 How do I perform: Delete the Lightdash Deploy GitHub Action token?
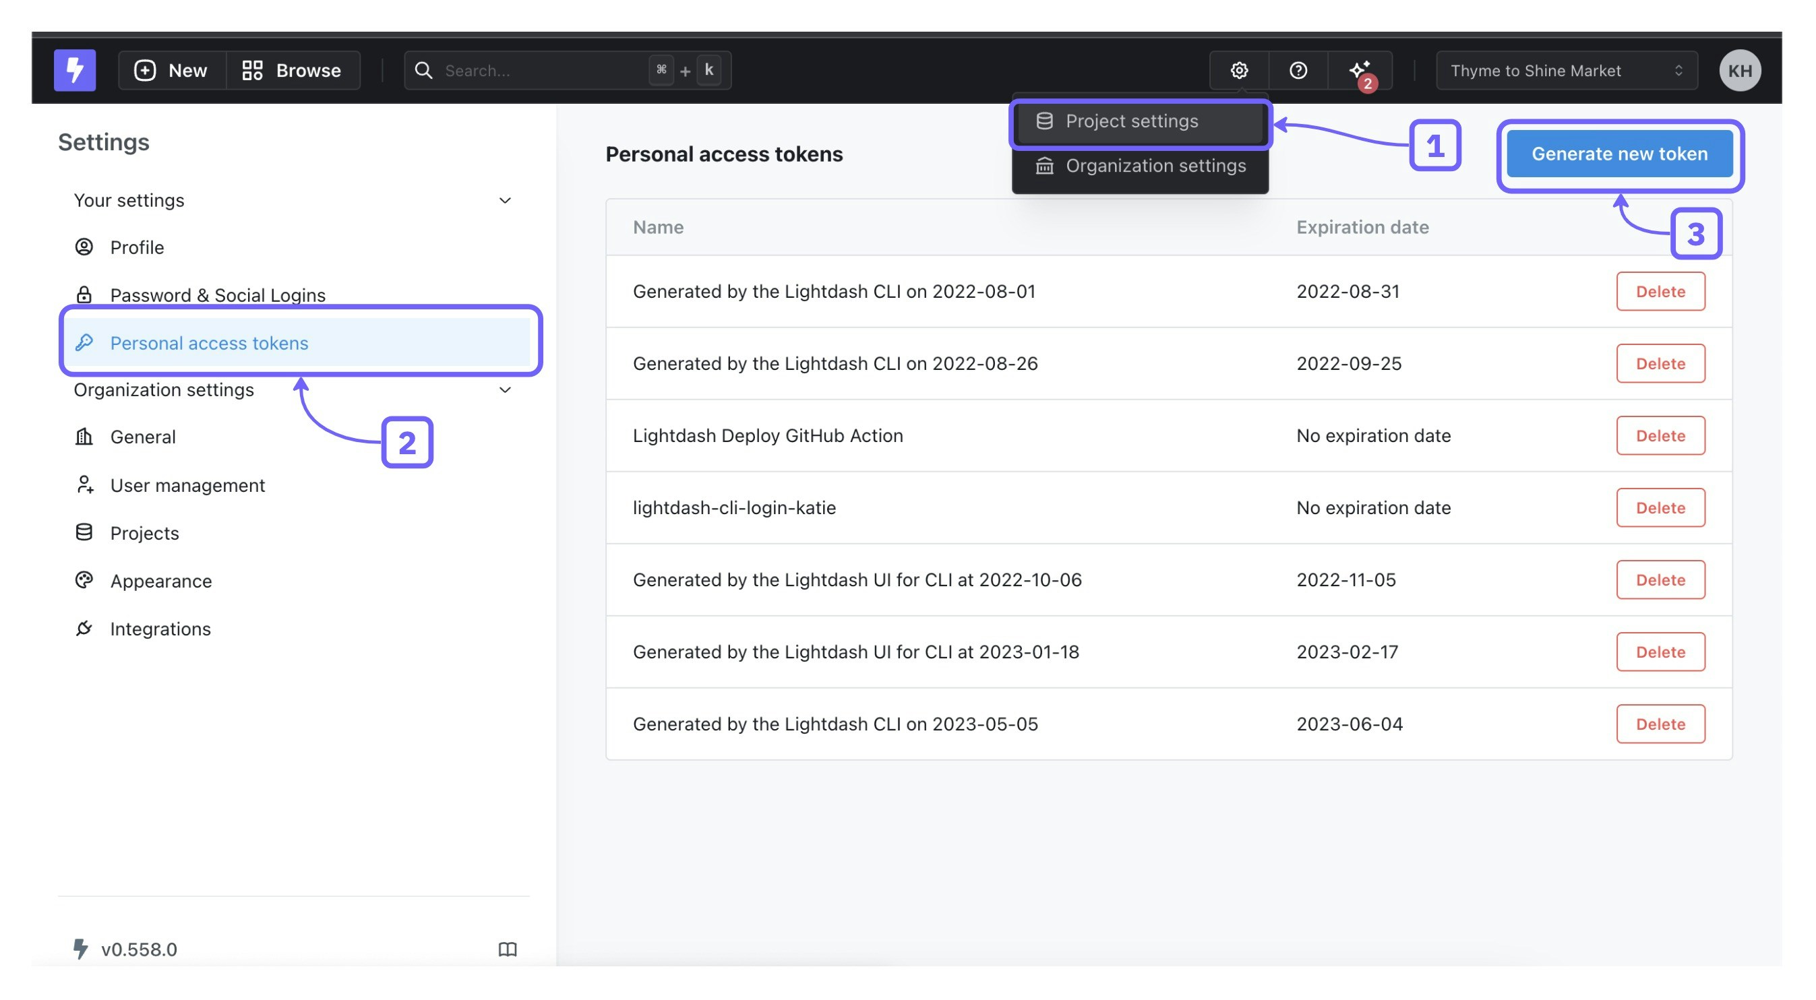(1660, 435)
